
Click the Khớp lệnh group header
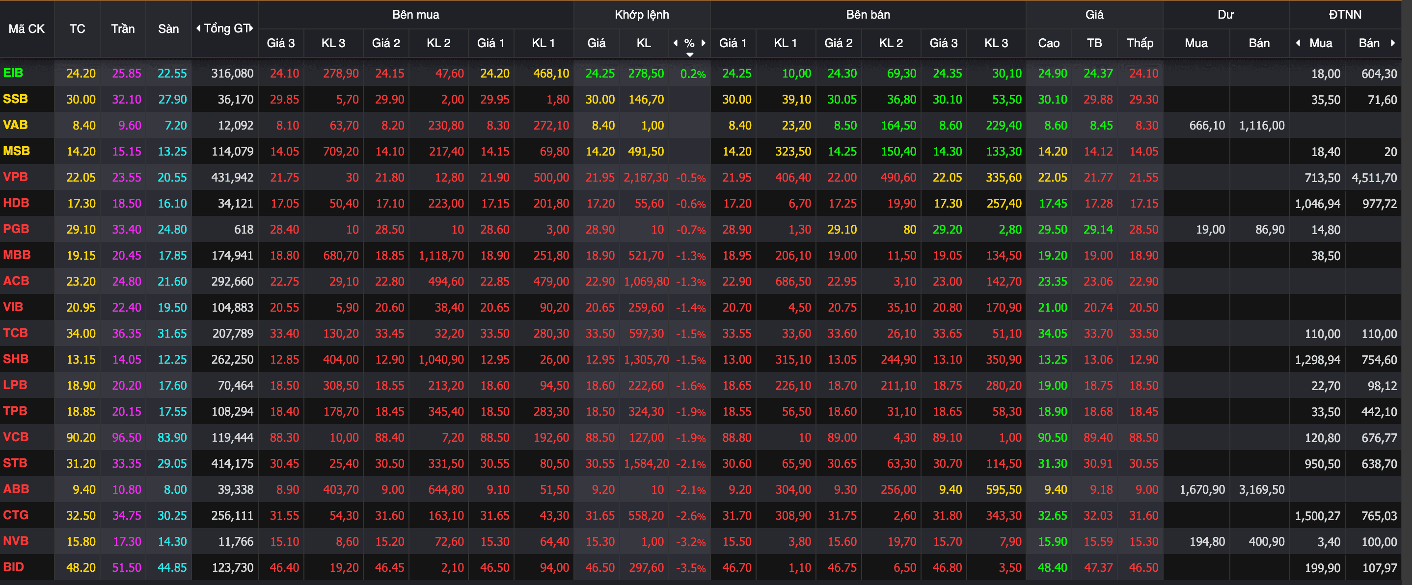tap(642, 15)
